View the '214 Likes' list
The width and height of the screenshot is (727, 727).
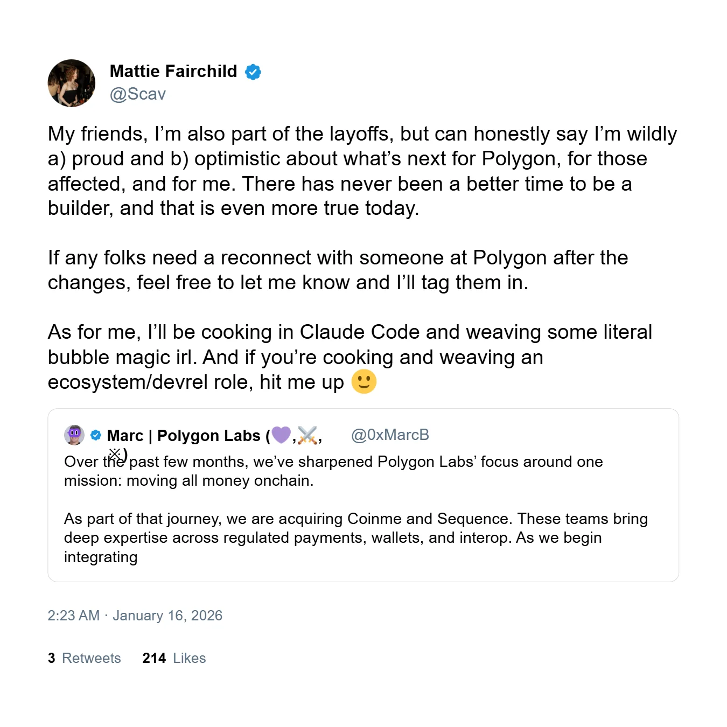(174, 658)
